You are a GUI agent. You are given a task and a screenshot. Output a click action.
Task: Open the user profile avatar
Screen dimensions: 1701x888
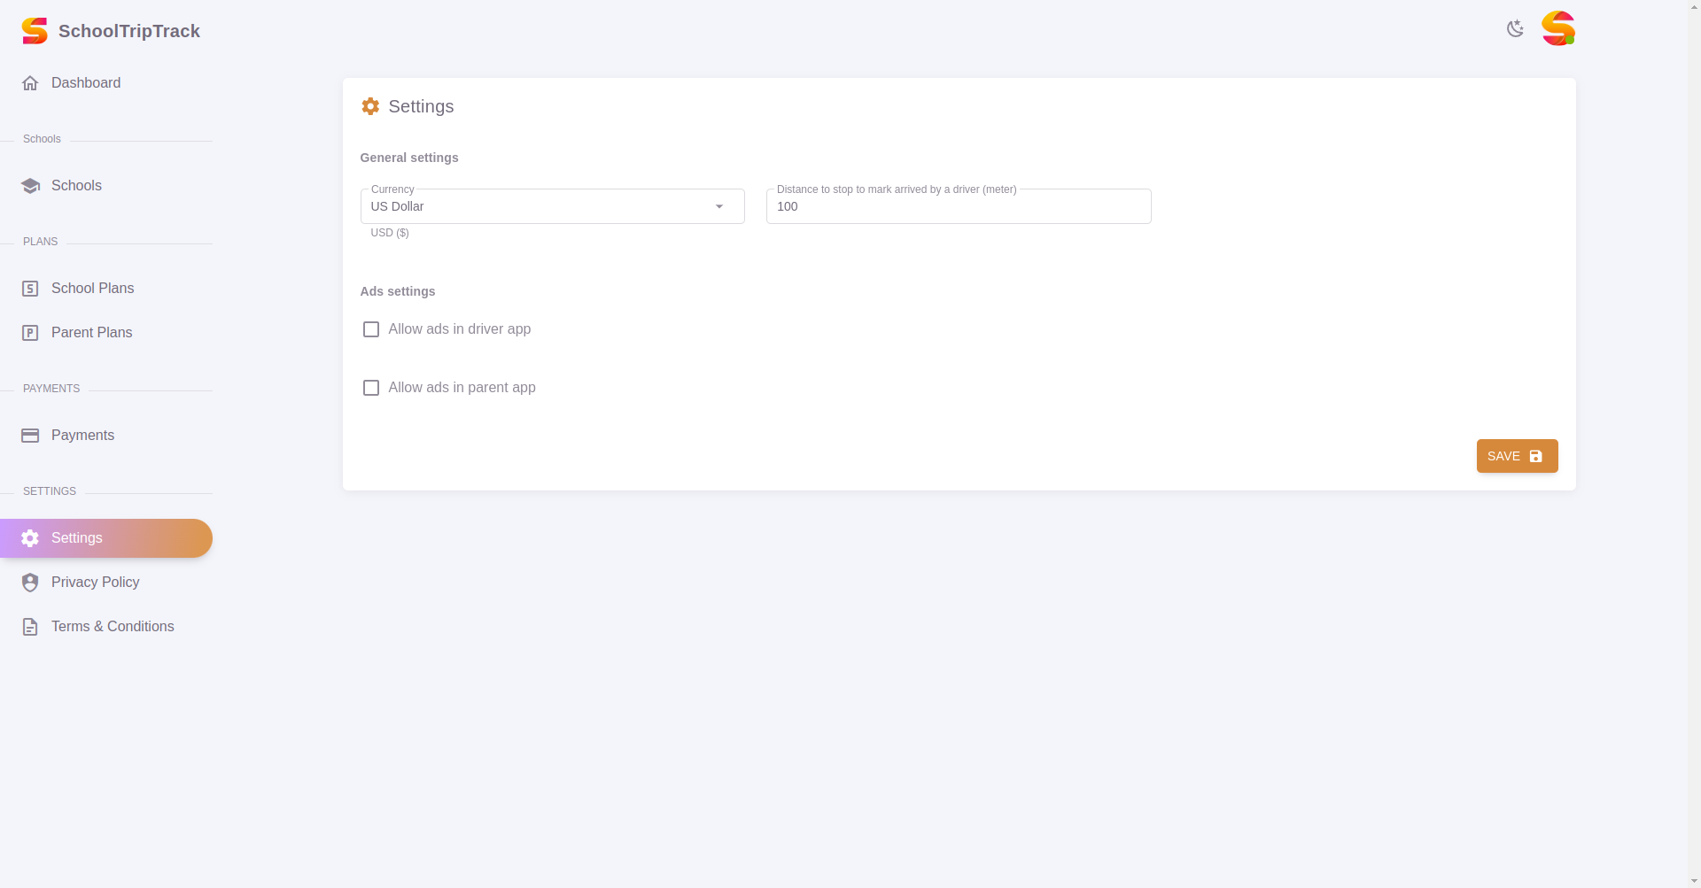coord(1557,29)
